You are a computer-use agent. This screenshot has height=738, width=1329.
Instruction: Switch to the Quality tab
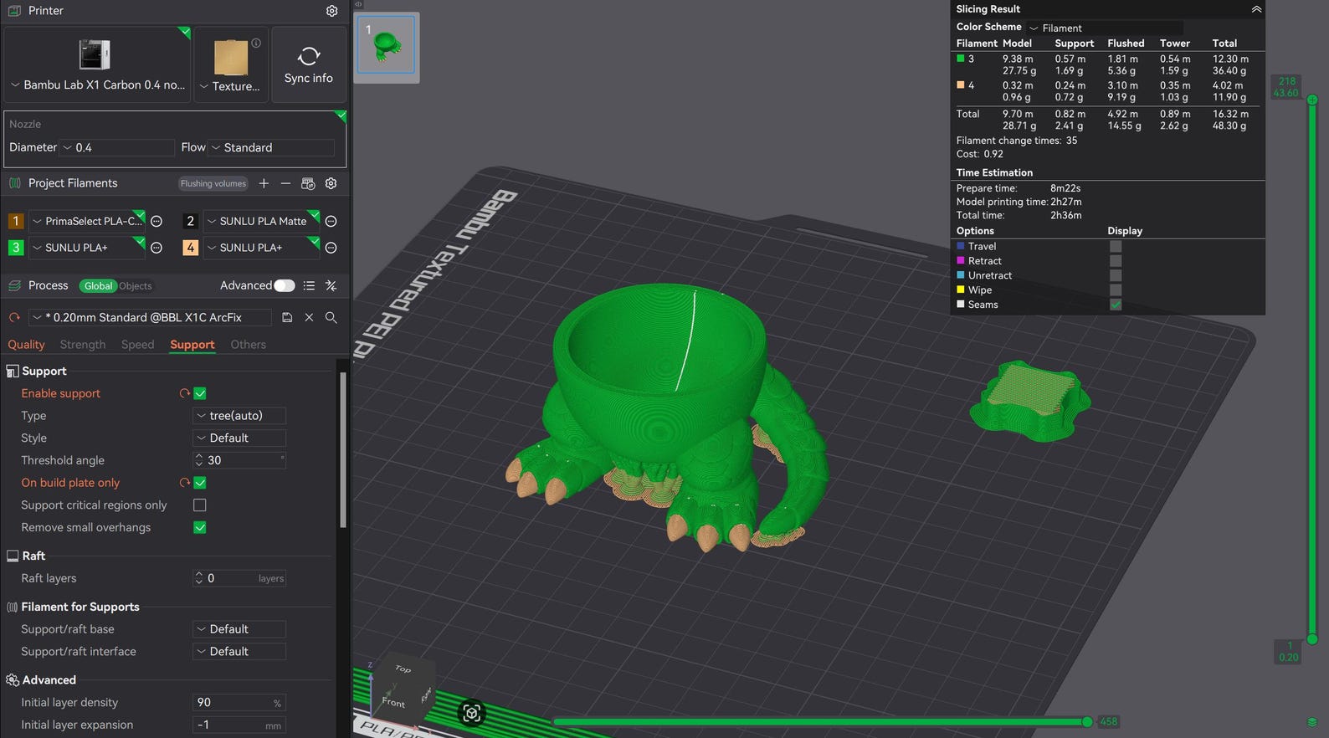26,345
